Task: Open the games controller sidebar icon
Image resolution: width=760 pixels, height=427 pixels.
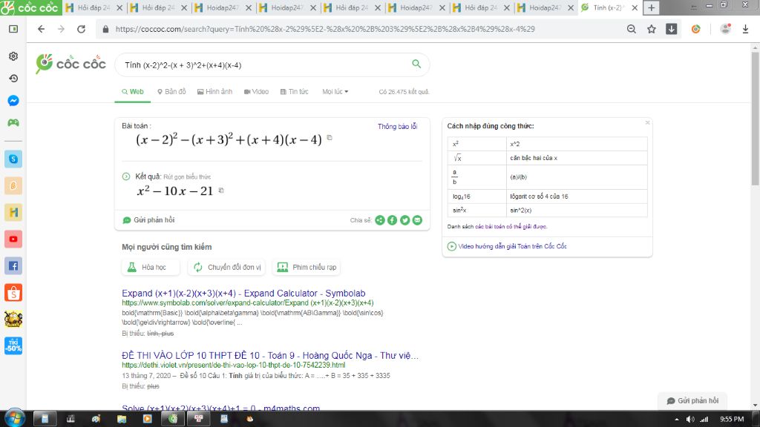Action: coord(13,122)
